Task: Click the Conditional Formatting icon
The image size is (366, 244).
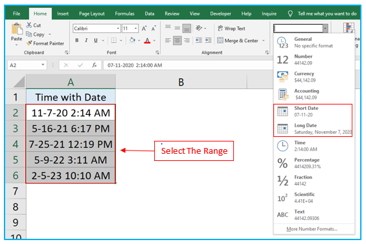Action: pos(349,28)
